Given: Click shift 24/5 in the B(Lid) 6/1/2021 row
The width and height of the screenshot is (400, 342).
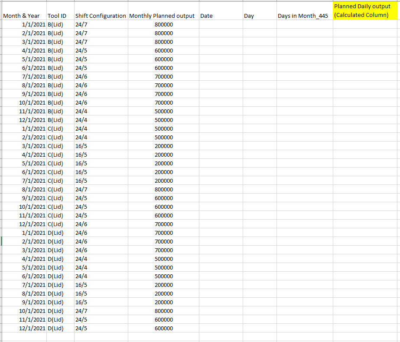Looking at the screenshot, I should [101, 68].
